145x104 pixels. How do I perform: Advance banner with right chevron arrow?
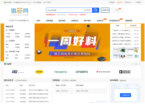[107, 42]
